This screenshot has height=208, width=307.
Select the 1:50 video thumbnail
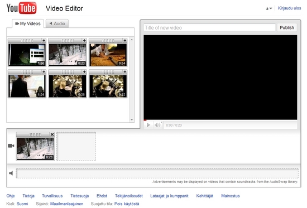(27, 55)
